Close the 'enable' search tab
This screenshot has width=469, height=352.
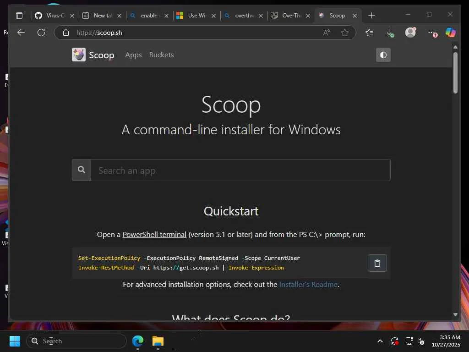[167, 16]
